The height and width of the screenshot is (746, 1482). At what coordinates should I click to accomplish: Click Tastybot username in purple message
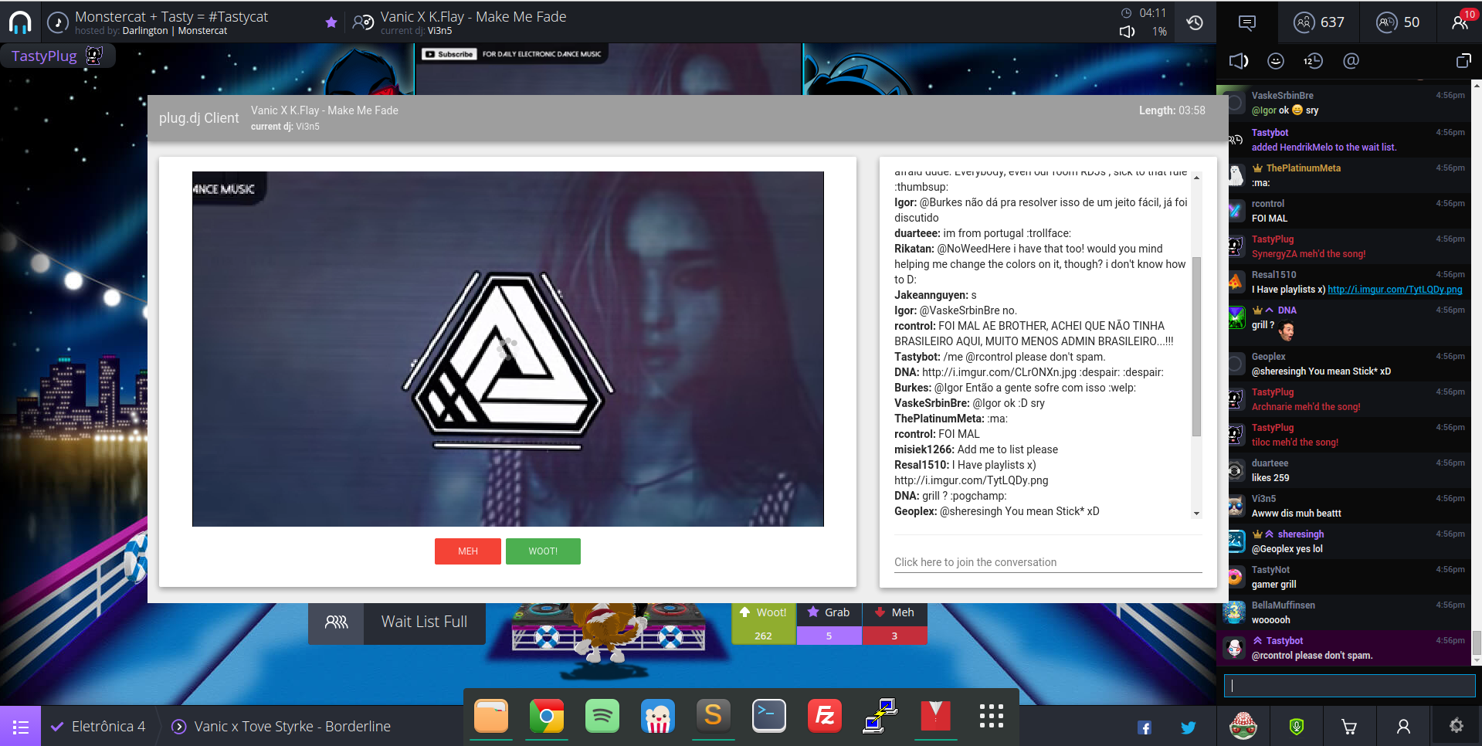1284,641
